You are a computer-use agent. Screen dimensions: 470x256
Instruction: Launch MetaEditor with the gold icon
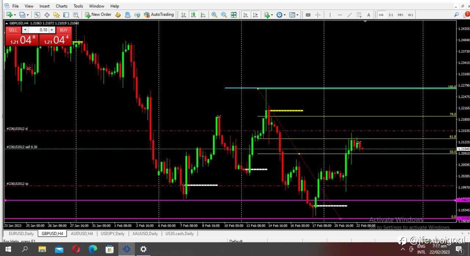click(118, 15)
